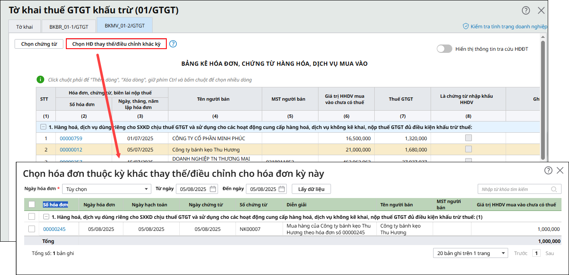Collapse group 1 in the main purchase table
The height and width of the screenshot is (275, 569).
click(x=43, y=127)
